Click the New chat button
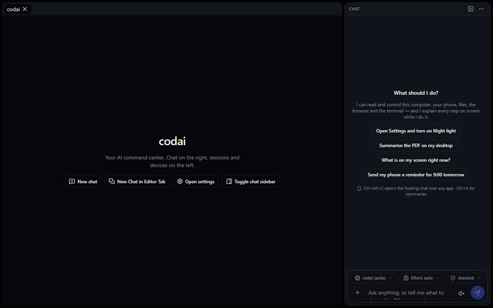This screenshot has height=308, width=493. tap(83, 182)
